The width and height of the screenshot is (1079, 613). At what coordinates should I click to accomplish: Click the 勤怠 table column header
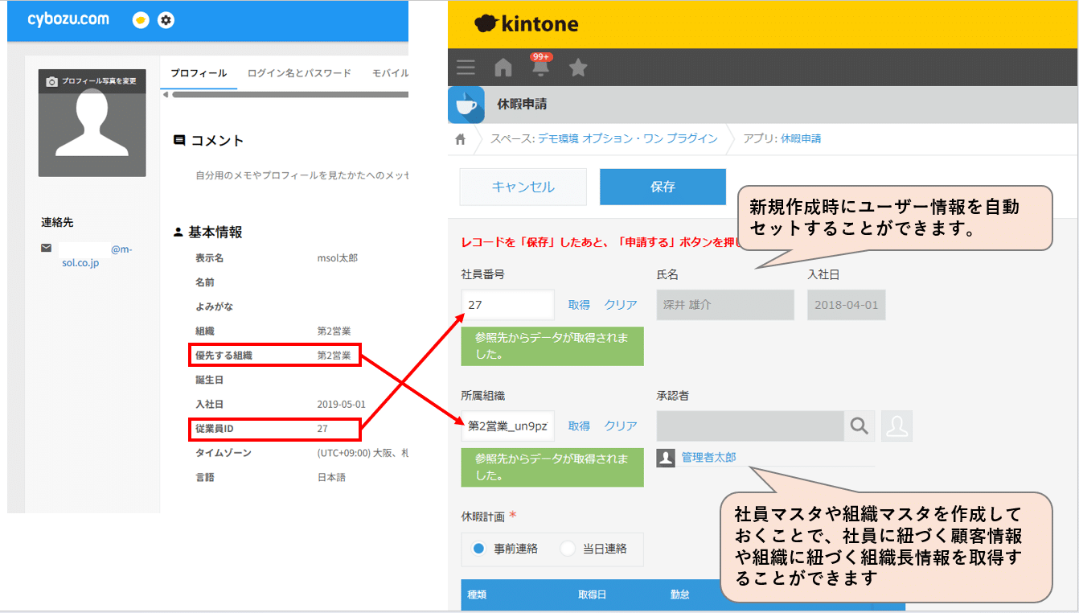(679, 595)
